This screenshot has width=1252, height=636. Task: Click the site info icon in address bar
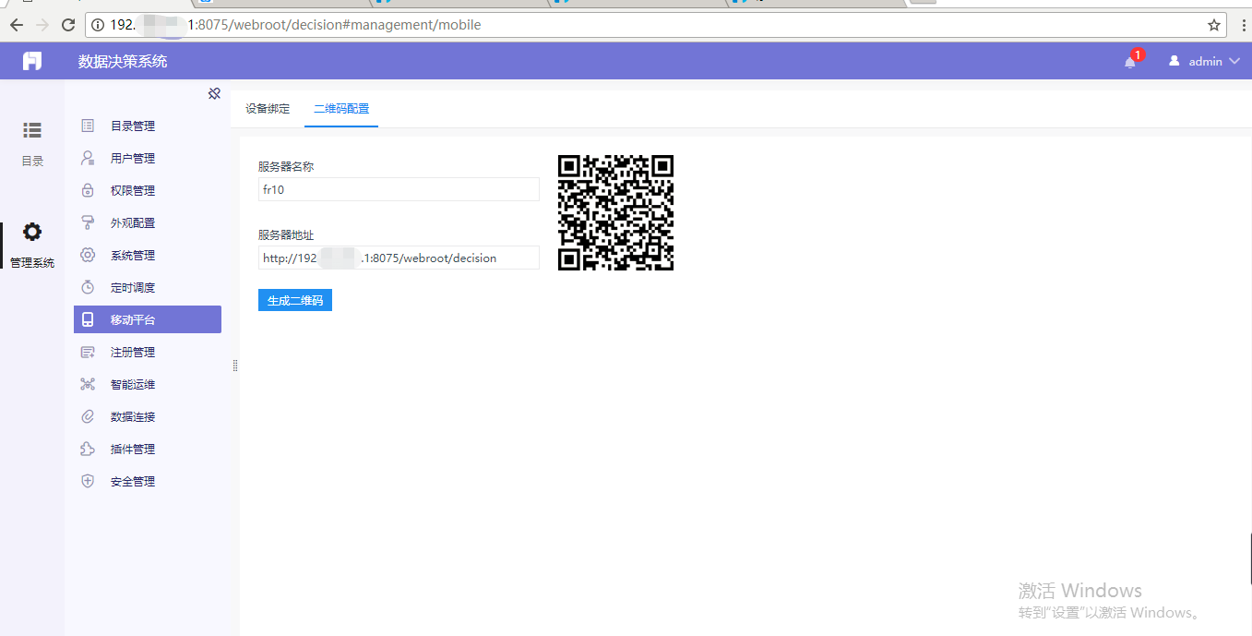point(98,25)
